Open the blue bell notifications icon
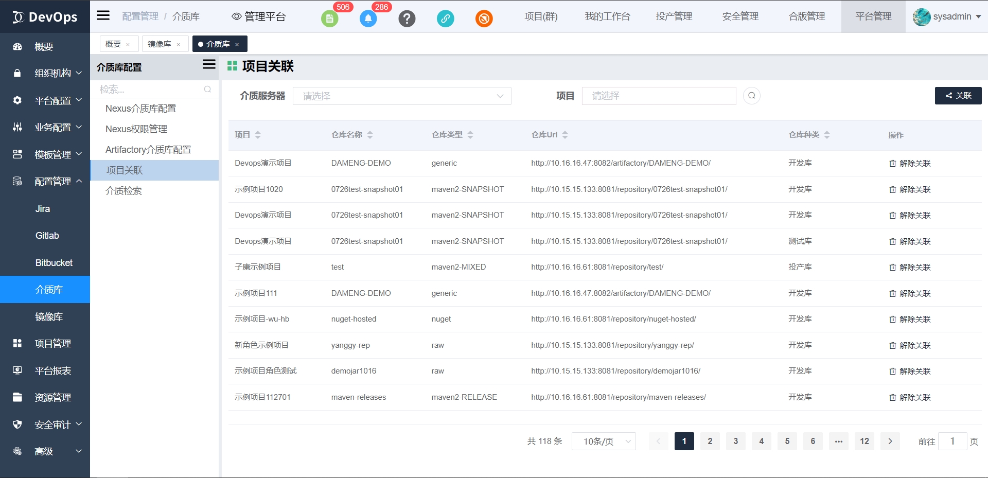The height and width of the screenshot is (478, 988). [368, 19]
